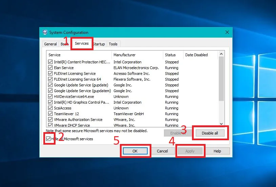Disable HWDeviceService64.exe checkbox
This screenshot has width=276, height=187.
[50, 97]
